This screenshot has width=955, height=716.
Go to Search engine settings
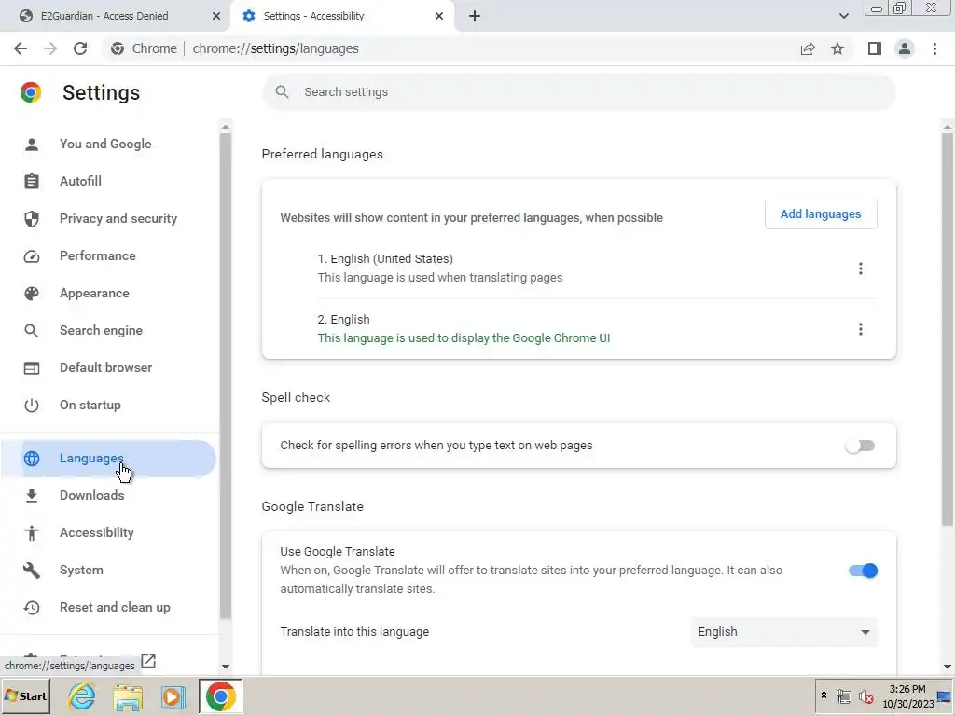coord(101,331)
